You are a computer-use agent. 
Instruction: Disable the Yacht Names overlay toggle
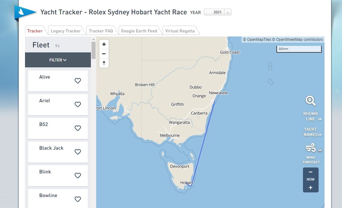click(x=320, y=135)
